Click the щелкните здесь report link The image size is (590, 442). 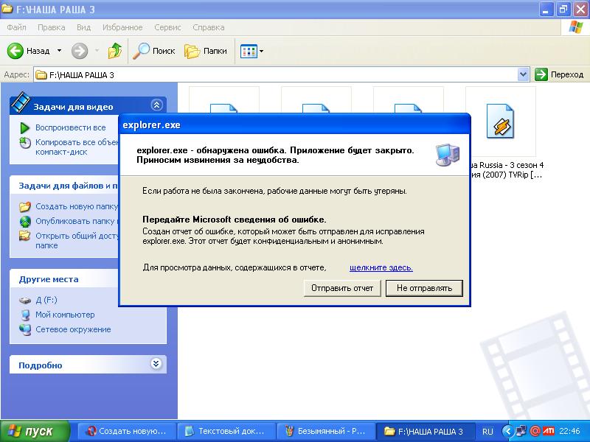pos(381,267)
